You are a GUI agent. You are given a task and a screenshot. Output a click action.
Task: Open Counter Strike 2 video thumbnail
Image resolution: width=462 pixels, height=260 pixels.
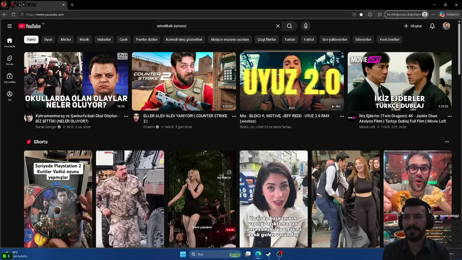[x=184, y=81]
